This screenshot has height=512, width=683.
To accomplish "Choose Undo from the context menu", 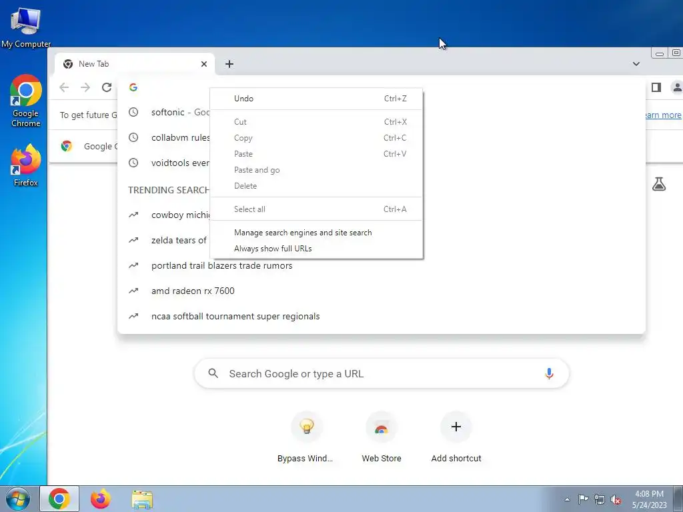I will pyautogui.click(x=316, y=99).
